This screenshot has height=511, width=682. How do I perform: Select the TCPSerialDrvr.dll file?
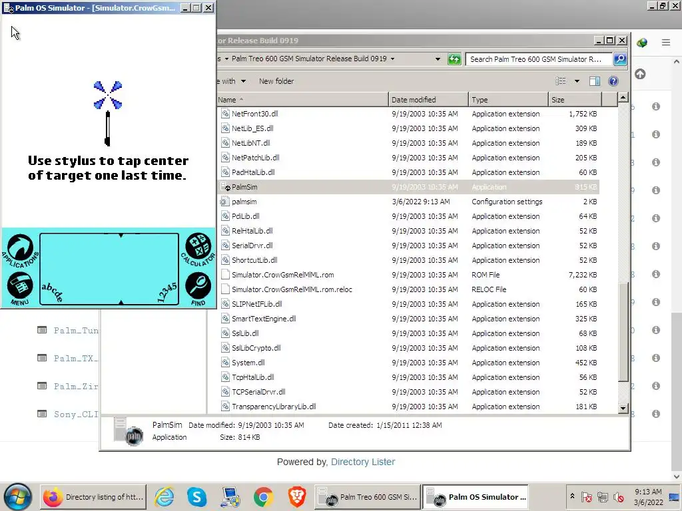[258, 392]
